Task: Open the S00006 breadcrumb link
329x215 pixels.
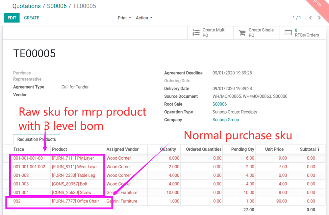Action: [x=57, y=6]
